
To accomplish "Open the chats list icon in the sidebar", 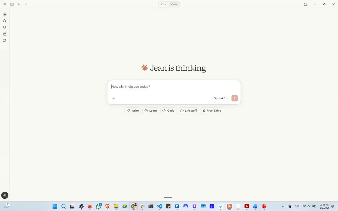I will [5, 28].
